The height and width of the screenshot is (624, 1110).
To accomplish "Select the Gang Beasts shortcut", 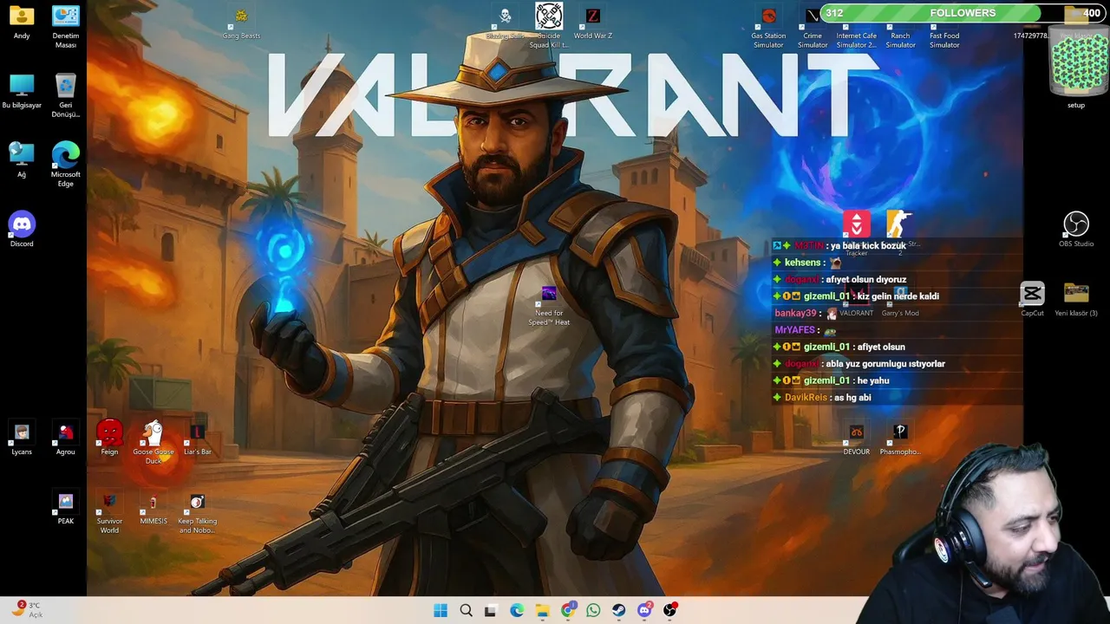I will 241,16.
